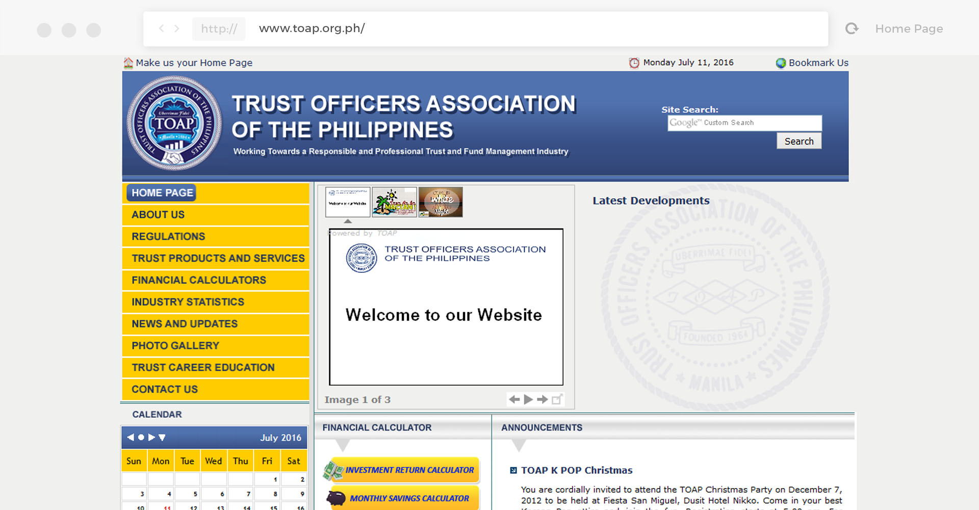Open the REGULATIONS menu item

pos(216,237)
